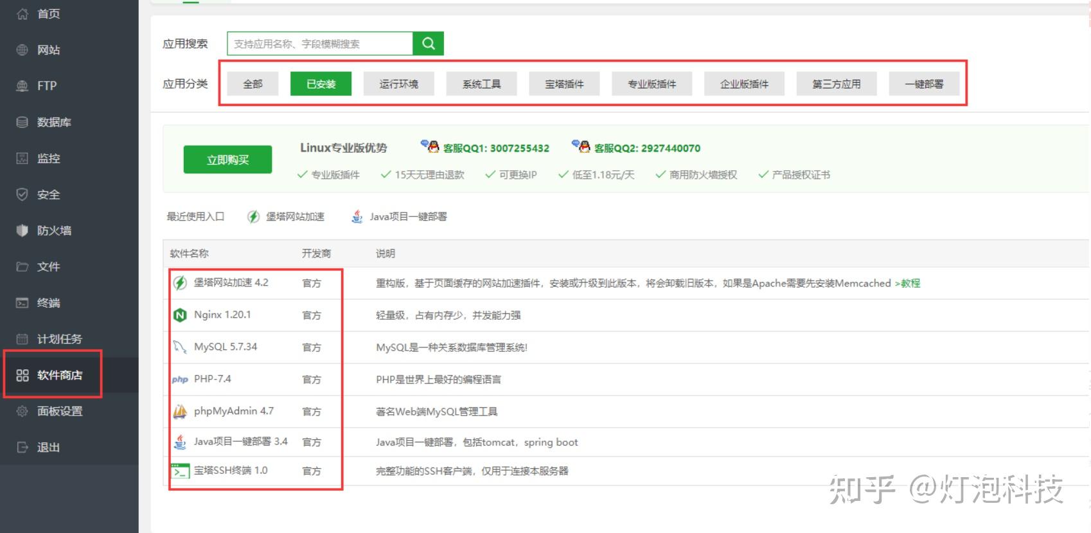Select the 已安装 category tab
This screenshot has height=533, width=1091.
(321, 83)
